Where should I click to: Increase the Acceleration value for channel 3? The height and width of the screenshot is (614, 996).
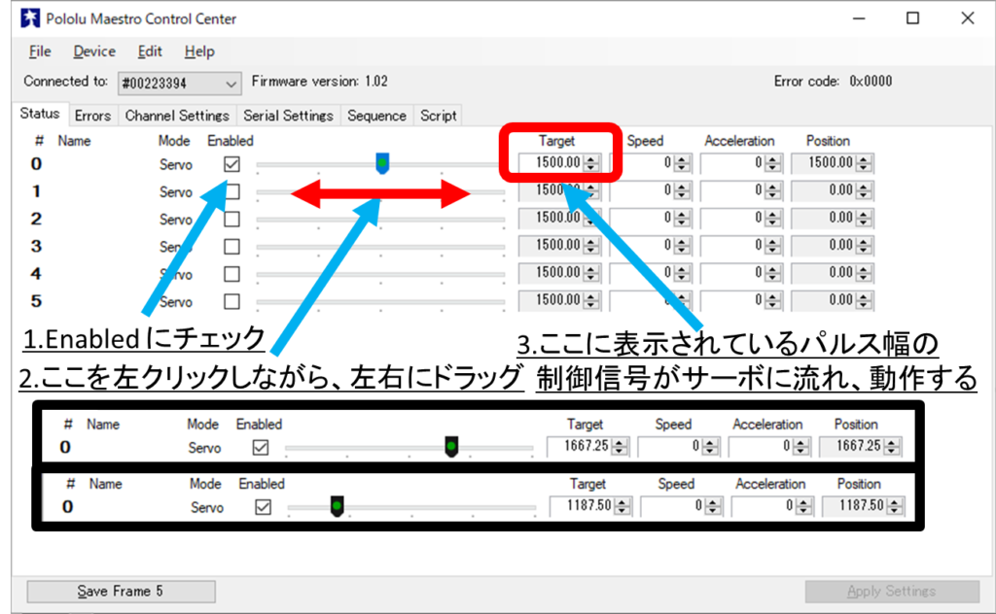pos(773,241)
